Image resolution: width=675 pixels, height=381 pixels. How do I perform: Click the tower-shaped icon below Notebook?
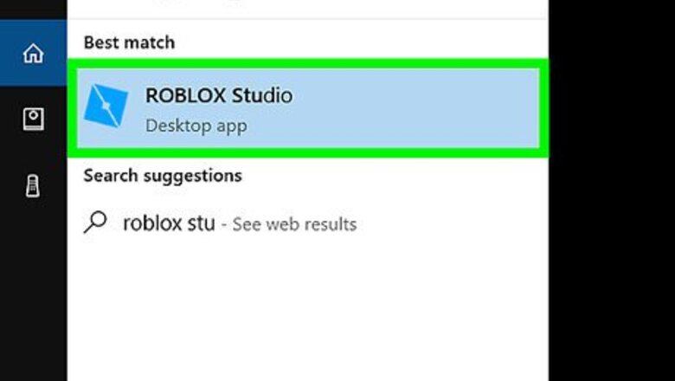[x=33, y=185]
